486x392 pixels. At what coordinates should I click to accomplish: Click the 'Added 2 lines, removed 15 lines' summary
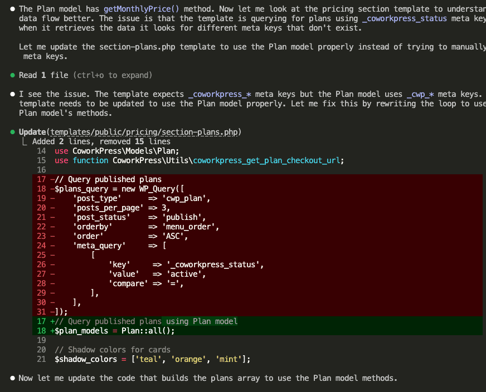pos(101,141)
